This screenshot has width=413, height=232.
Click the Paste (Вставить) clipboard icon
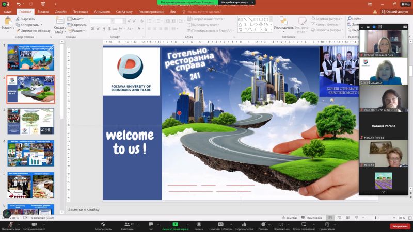8,22
